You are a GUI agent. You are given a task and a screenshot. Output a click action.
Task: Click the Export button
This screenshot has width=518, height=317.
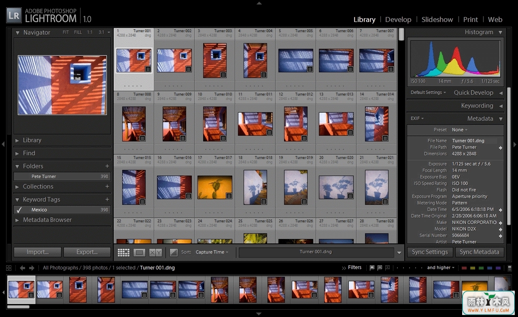click(87, 252)
